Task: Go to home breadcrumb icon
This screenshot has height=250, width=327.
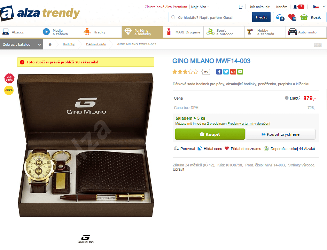Action: click(50, 44)
